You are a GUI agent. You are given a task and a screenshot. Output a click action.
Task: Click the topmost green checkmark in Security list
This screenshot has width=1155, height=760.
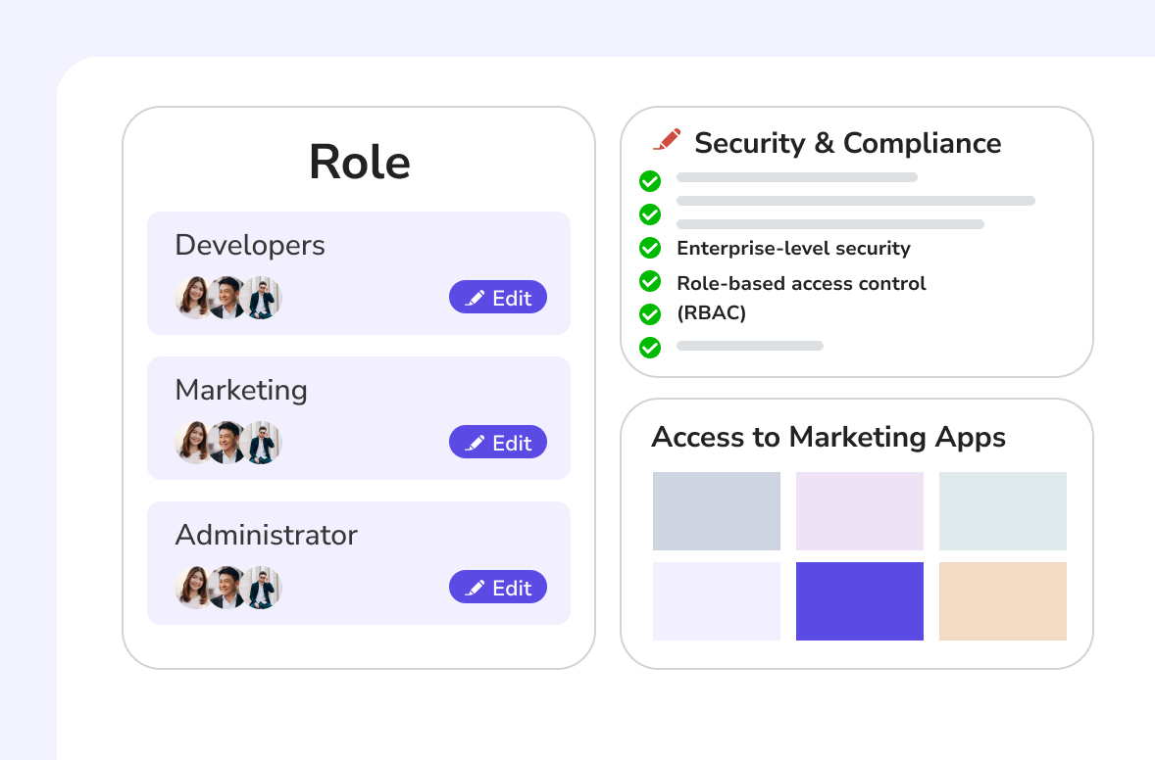[649, 181]
